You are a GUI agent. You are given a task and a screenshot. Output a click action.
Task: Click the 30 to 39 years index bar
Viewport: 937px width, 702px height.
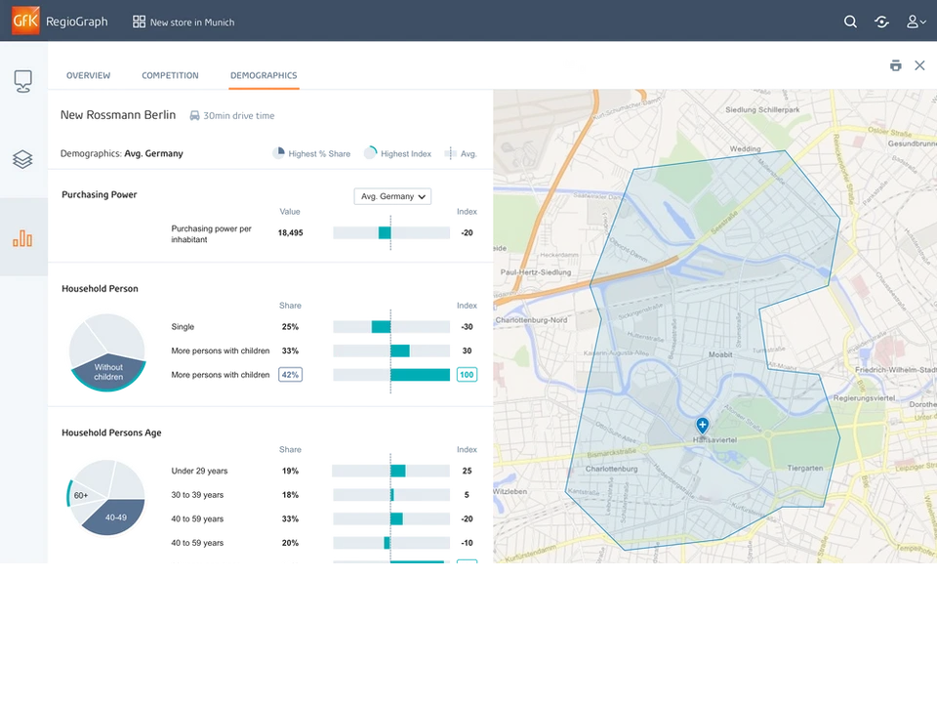(391, 494)
